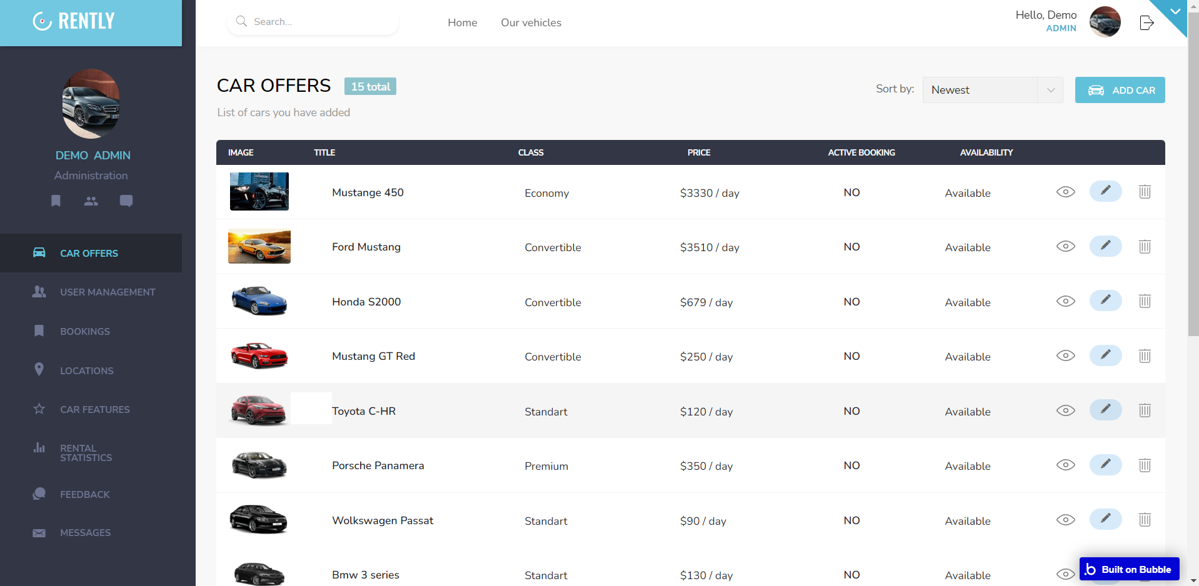Viewport: 1199px width, 586px height.
Task: Click the Search input field
Action: pos(313,22)
